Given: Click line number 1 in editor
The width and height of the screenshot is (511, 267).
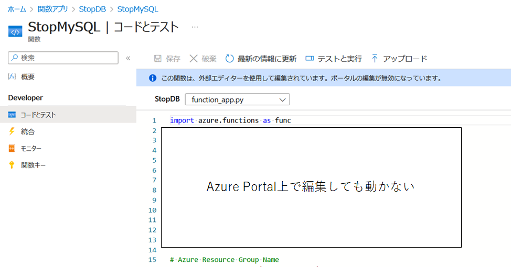Looking at the screenshot, I should [154, 120].
